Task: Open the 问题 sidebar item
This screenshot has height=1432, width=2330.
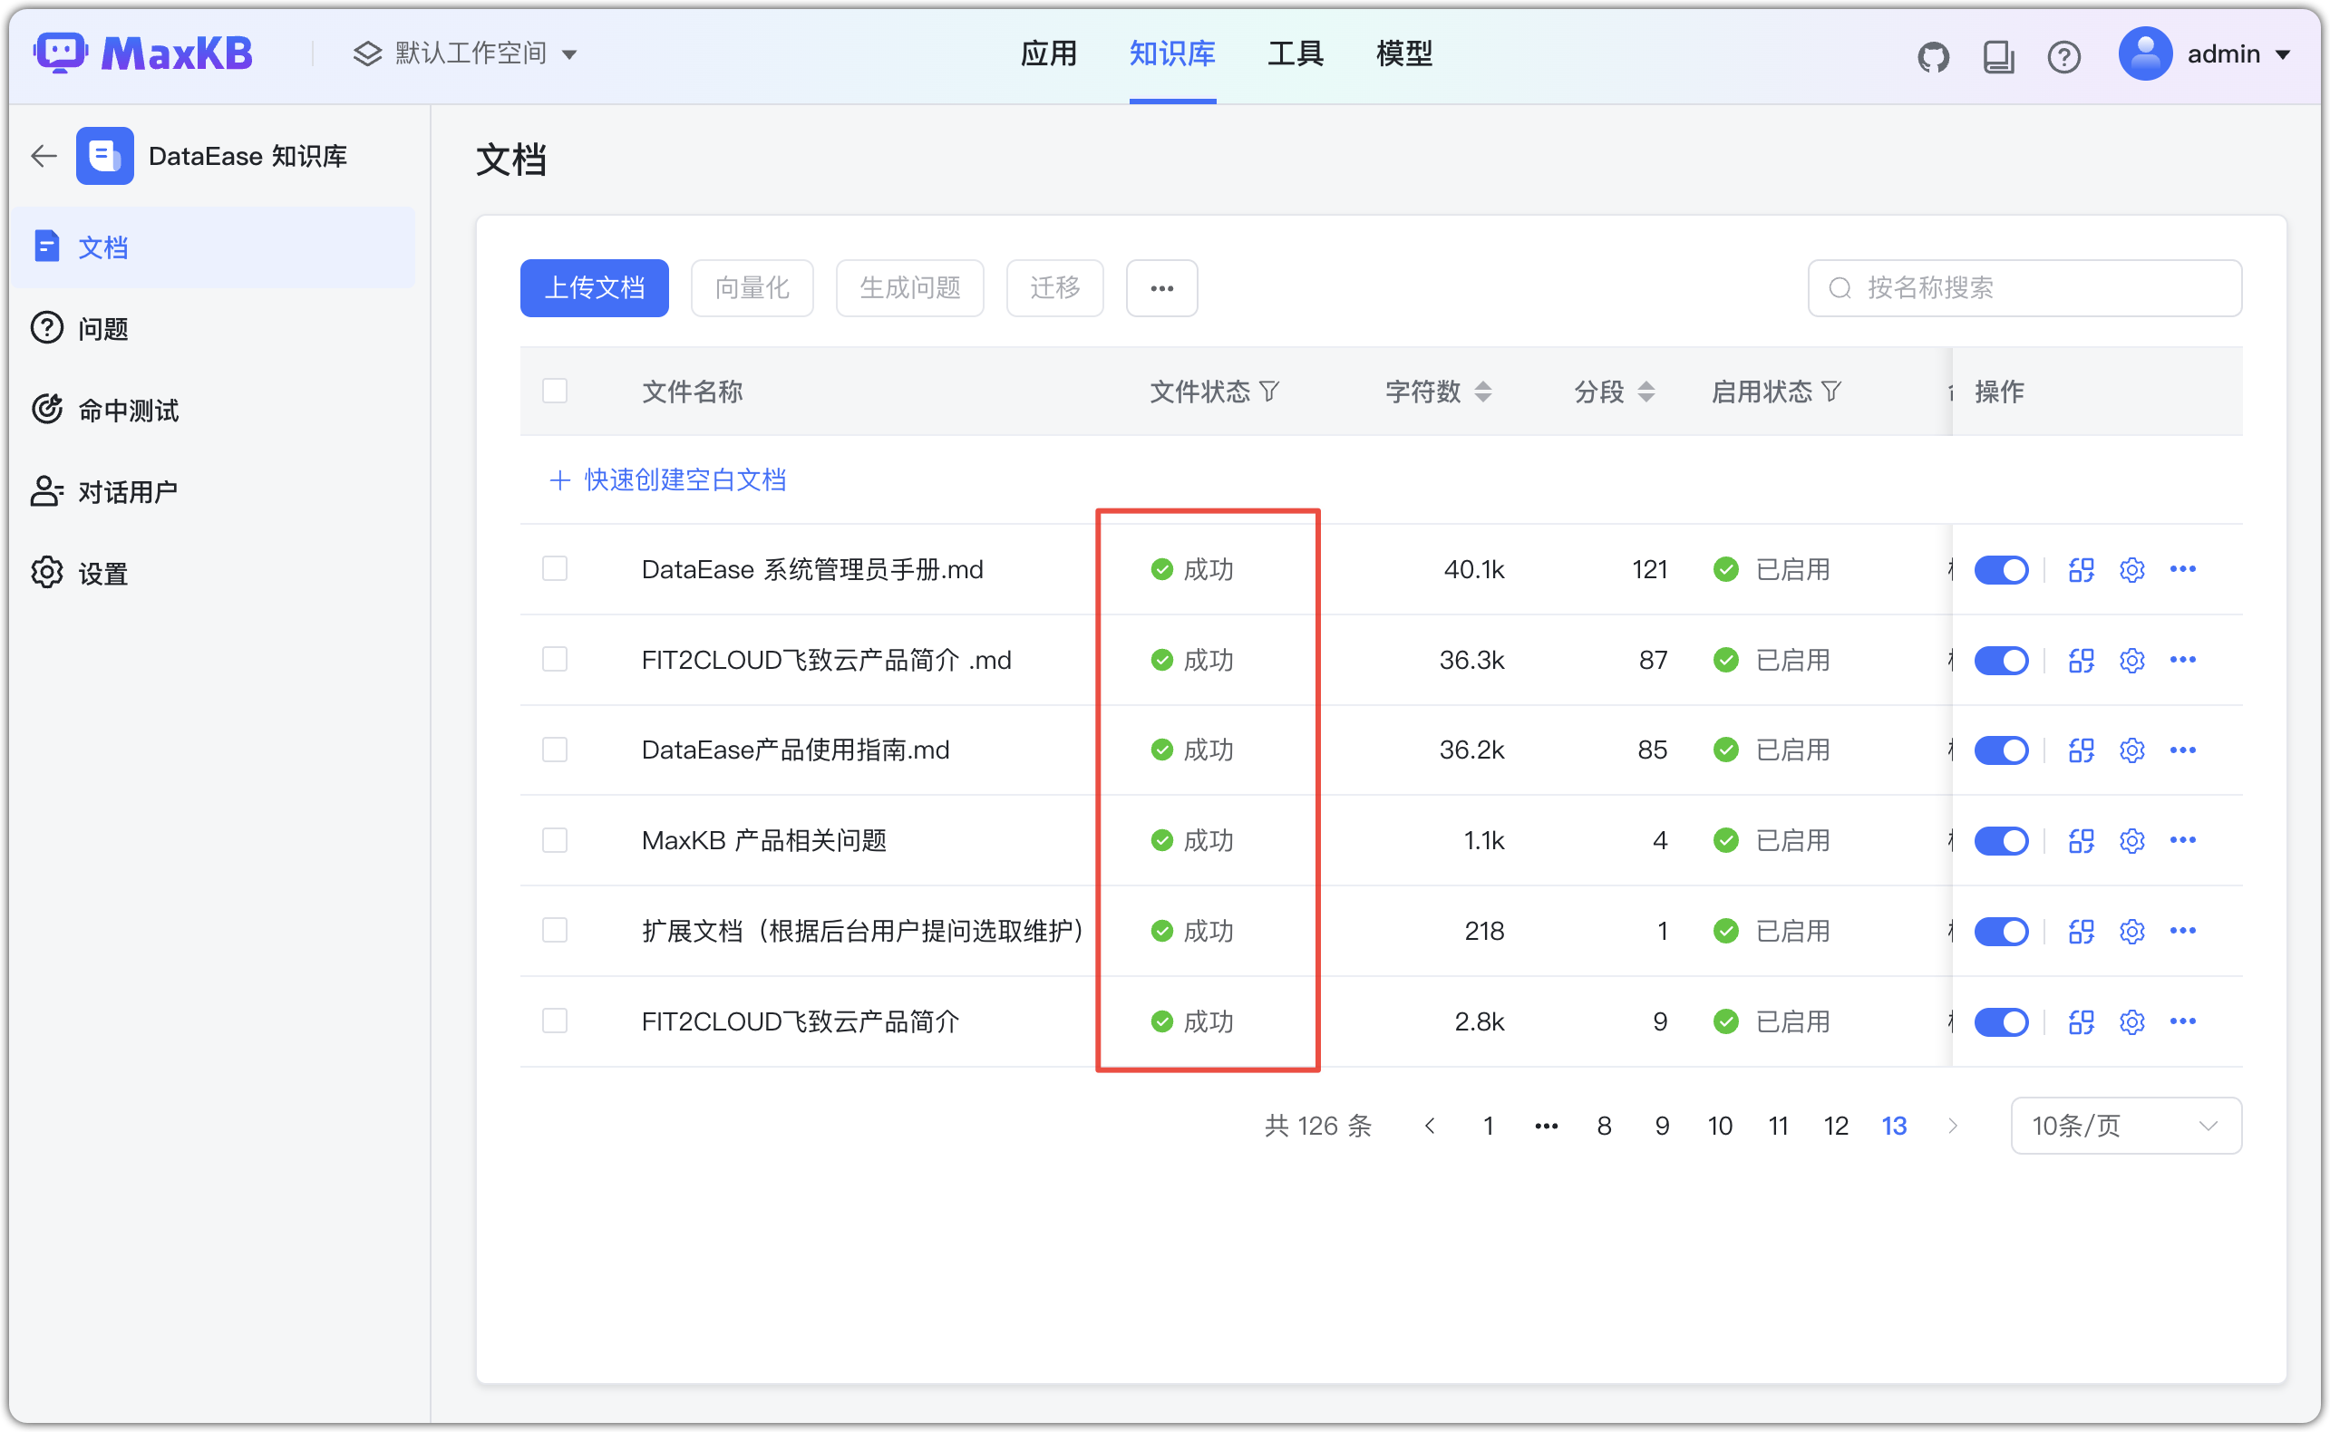Action: [213, 329]
